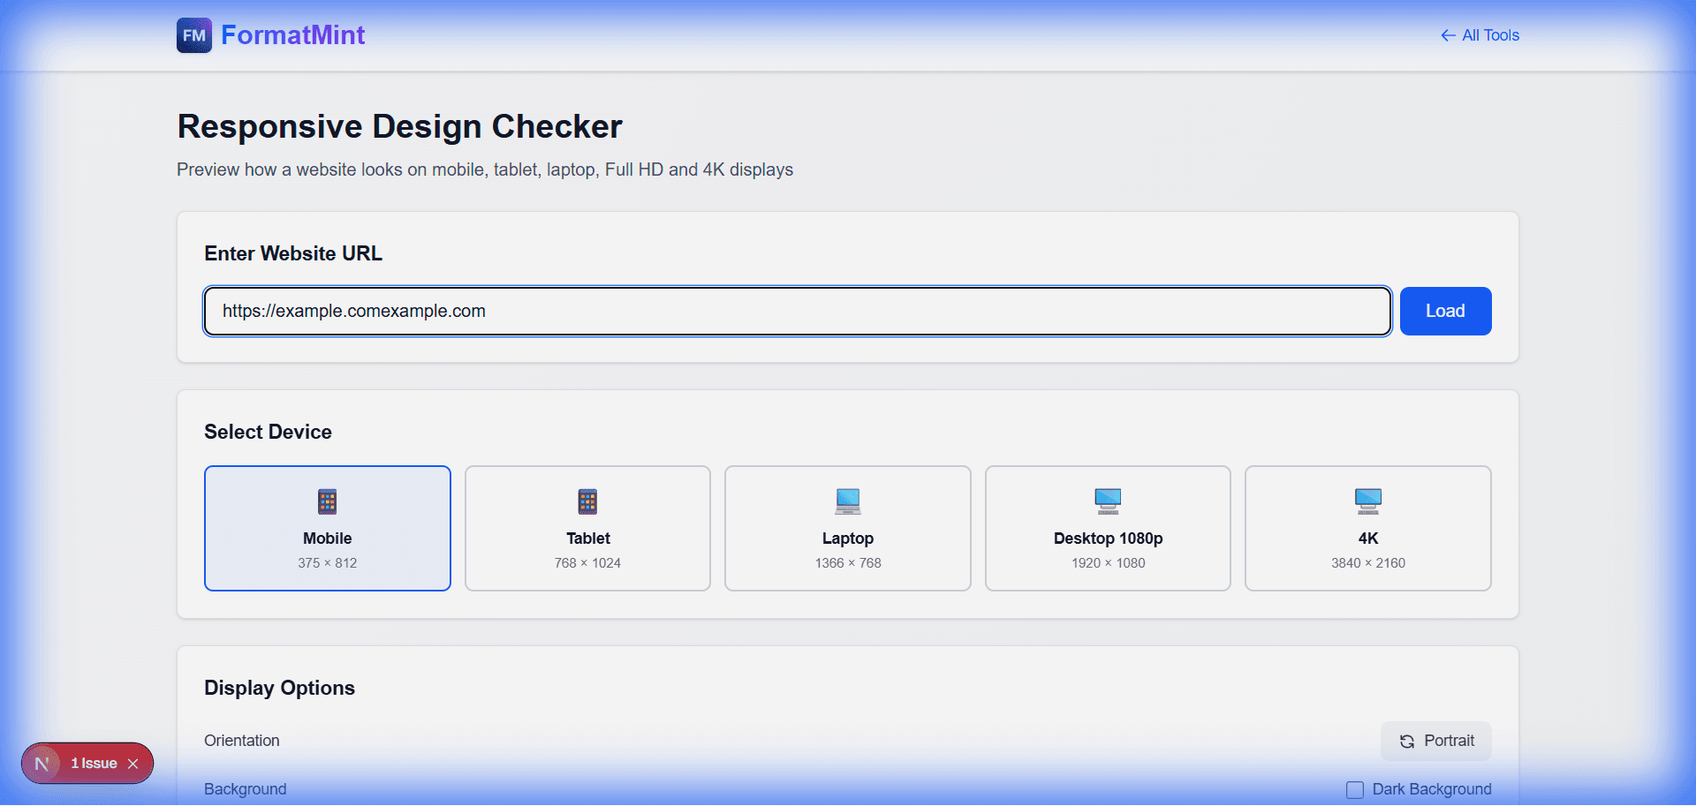Select the Tablet 768 × 1024 device card

pos(587,528)
